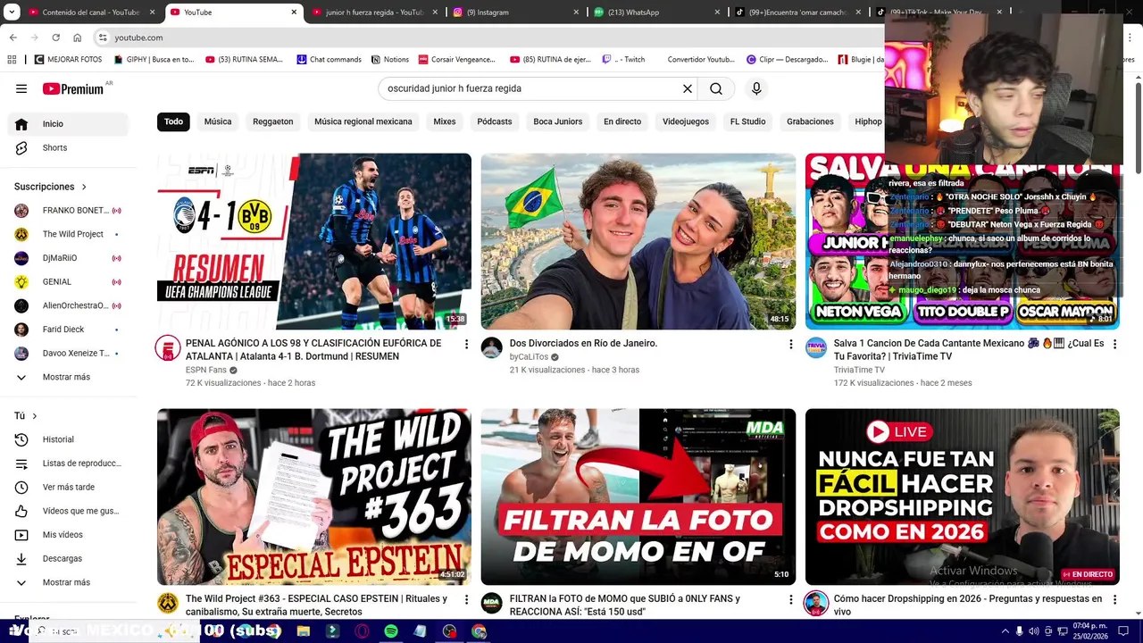The height and width of the screenshot is (643, 1143).
Task: Open Twitch bookmark in bookmarks bar
Action: [x=623, y=60]
